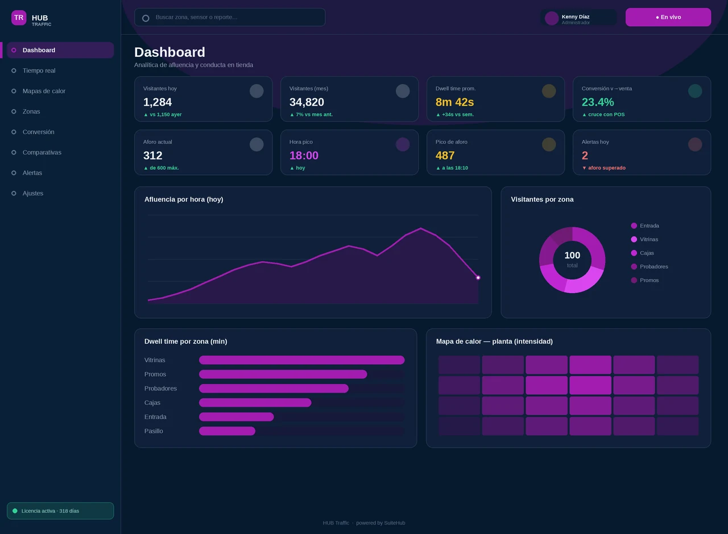Screen dimensions: 728x534
Task: Open Ajustes settings page
Action: [60, 193]
